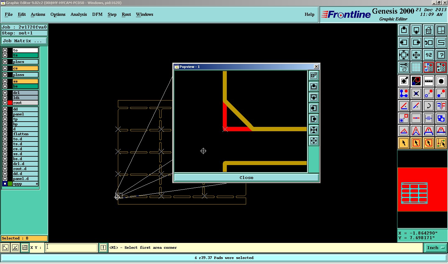This screenshot has width=448, height=264.
Task: Open the Edit menu
Action: pyautogui.click(x=22, y=14)
